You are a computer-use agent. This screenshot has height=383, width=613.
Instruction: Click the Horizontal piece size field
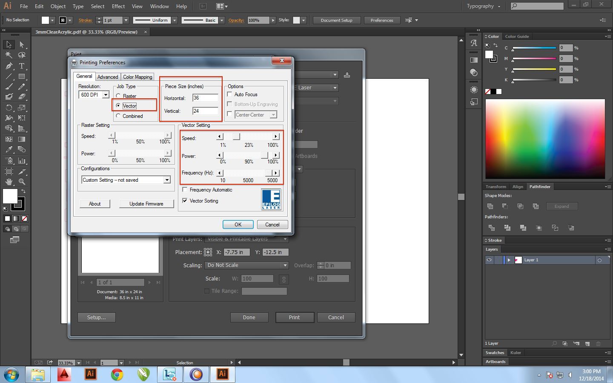coord(205,98)
